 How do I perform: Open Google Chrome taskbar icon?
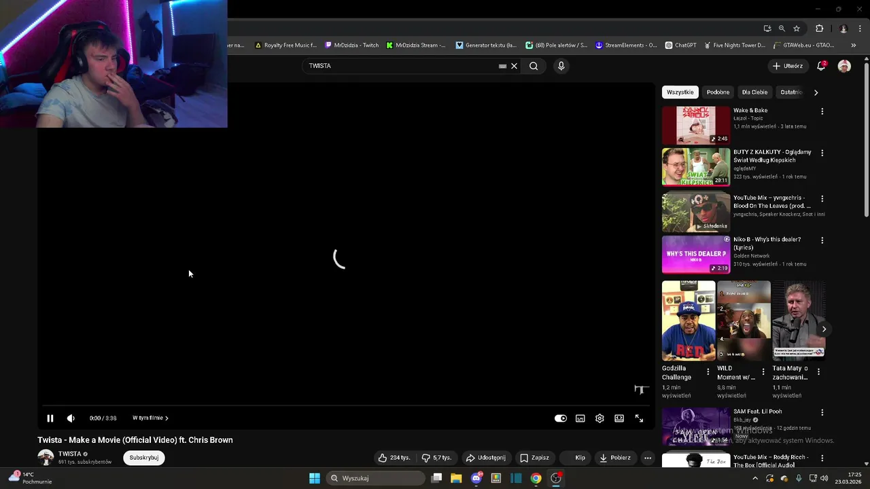[536, 478]
